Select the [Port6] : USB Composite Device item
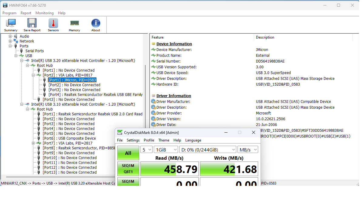Viewport: 364px width, 204px height. click(x=69, y=138)
